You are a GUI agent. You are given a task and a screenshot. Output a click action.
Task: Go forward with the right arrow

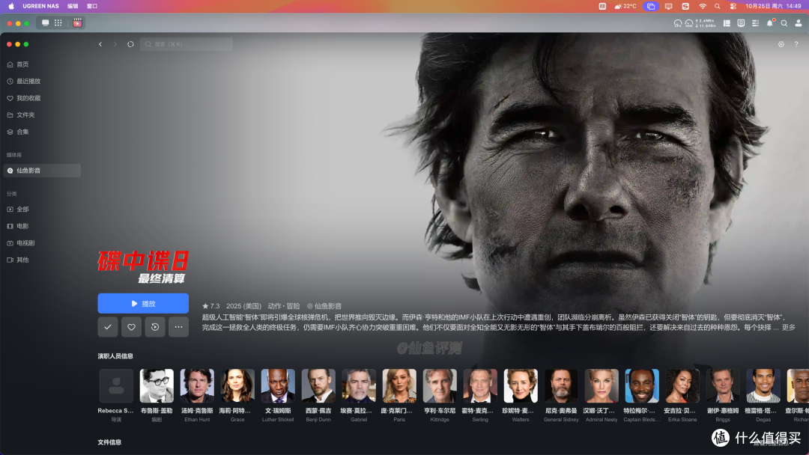[115, 44]
